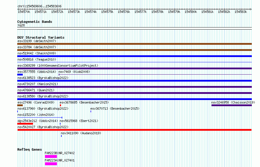The width and height of the screenshot is (260, 167).
Task: Click the blue nsv519042 variant bar
Action: (x=134, y=56)
